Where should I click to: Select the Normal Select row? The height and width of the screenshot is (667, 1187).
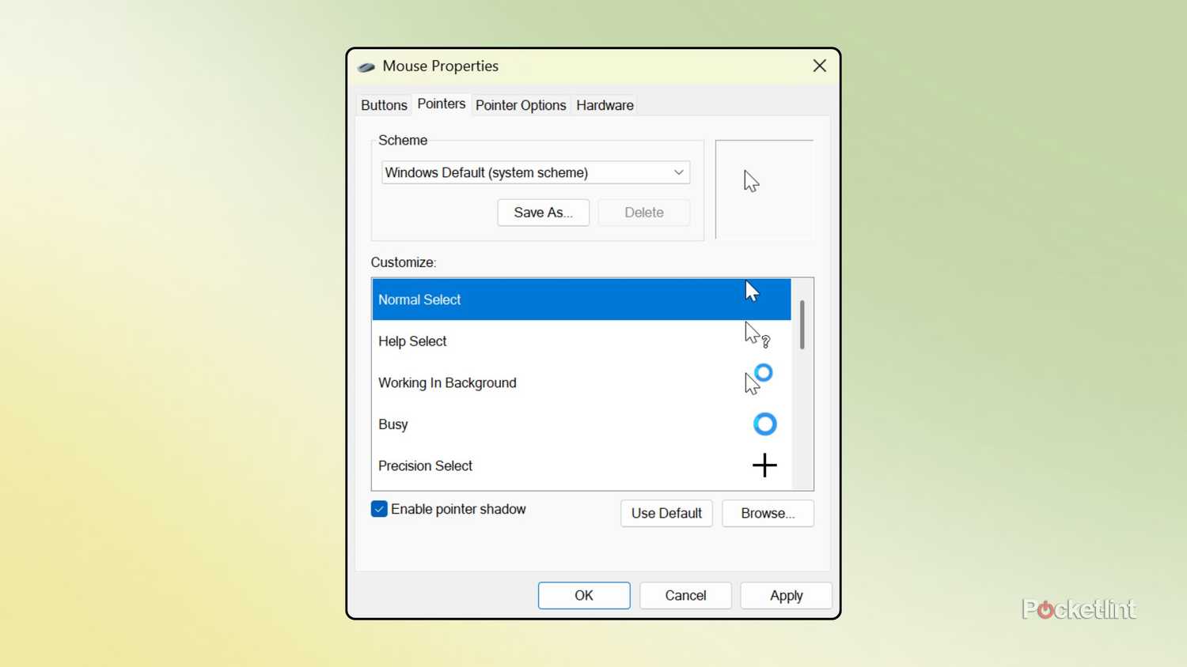(582, 300)
